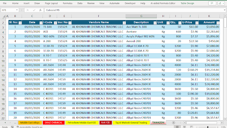Open the Home ribbon tab
The image size is (227, 128).
pyautogui.click(x=15, y=3)
